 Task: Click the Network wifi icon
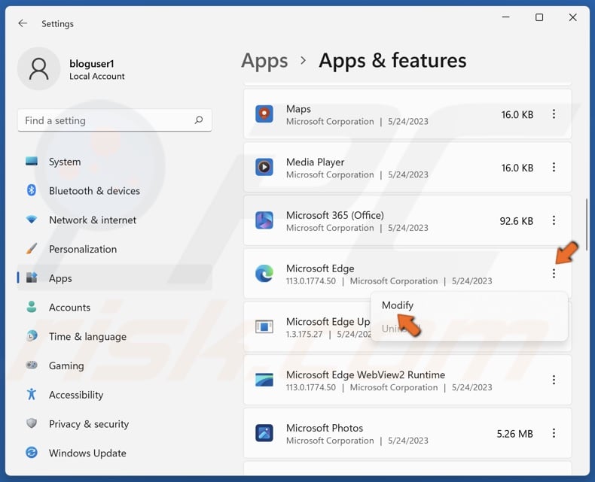tap(32, 220)
